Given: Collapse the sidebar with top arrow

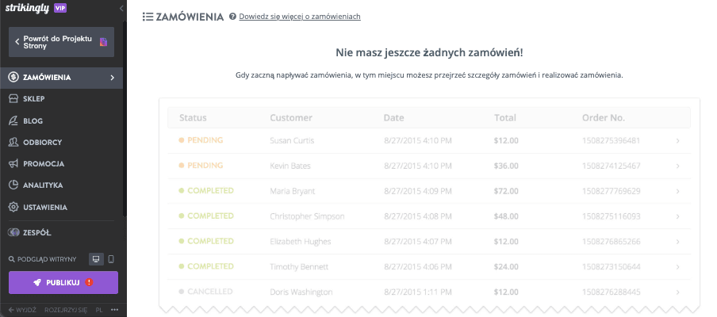Looking at the screenshot, I should (x=121, y=8).
